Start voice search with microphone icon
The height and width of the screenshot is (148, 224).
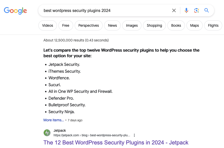click(186, 10)
